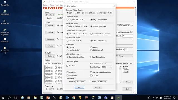The width and height of the screenshot is (178, 100).
Task: Enable the Watchdog checkbox
Action: (71, 72)
